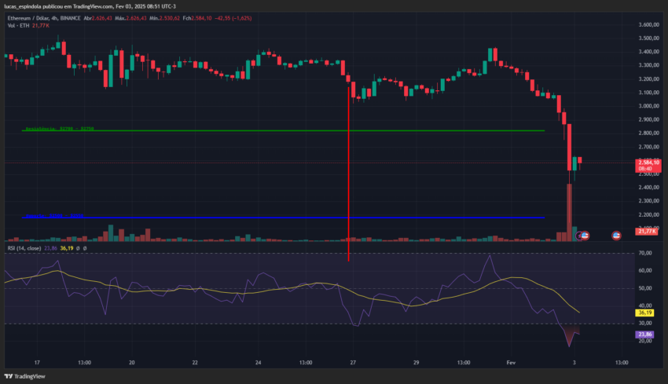The height and width of the screenshot is (384, 668).
Task: Click the 27 date label on time axis
Action: pos(353,363)
